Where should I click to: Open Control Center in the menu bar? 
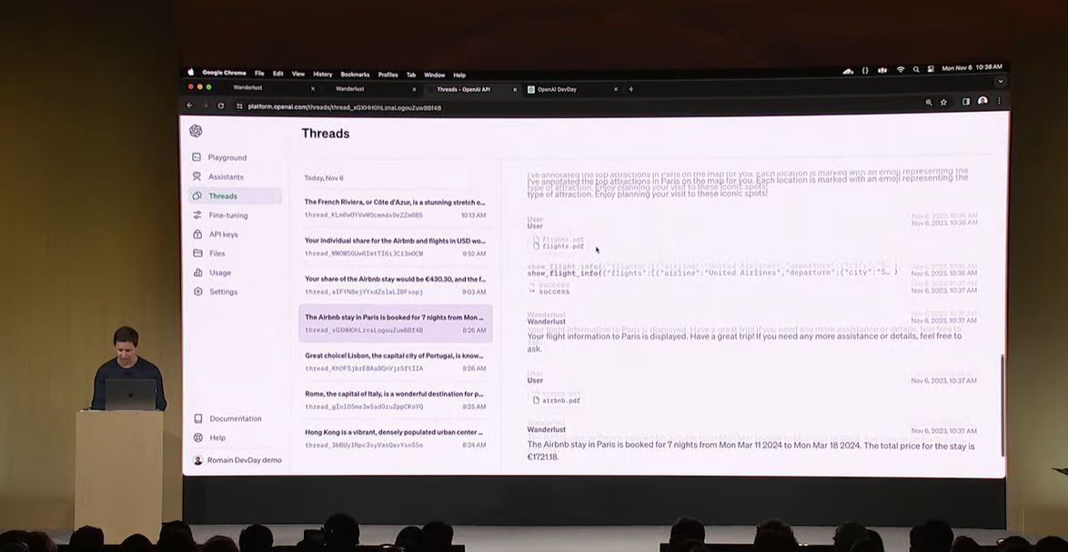click(931, 69)
